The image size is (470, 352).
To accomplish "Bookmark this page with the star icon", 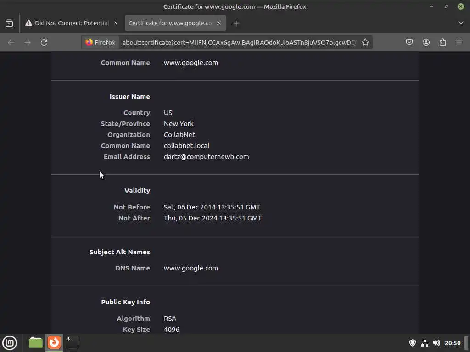I will tap(365, 43).
